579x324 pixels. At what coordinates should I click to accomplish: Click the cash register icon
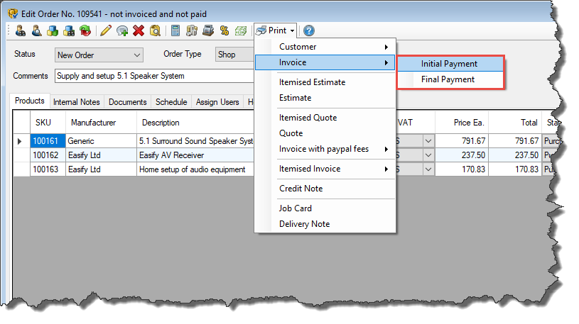click(x=208, y=30)
